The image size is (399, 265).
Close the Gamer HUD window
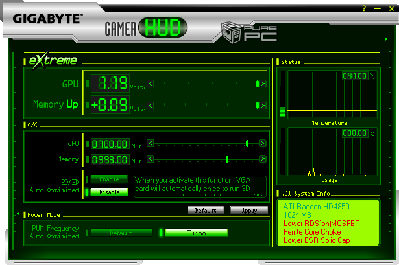(391, 8)
